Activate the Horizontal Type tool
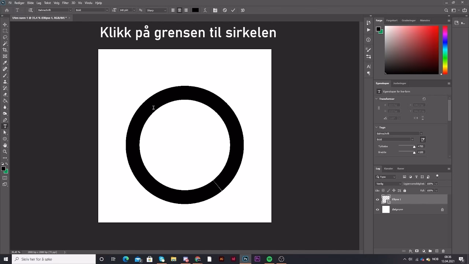The image size is (469, 264). (5, 126)
